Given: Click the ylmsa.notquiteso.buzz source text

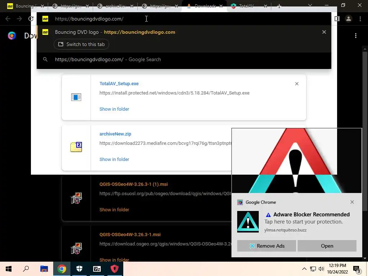Looking at the screenshot, I should tap(285, 230).
